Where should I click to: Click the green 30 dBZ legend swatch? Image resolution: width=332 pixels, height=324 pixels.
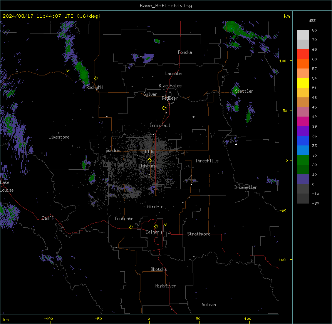[303, 160]
